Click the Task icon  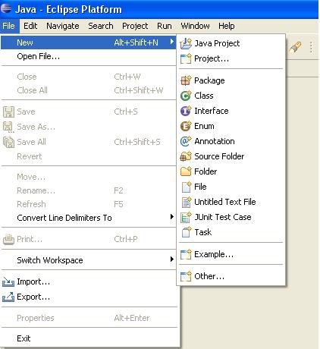tap(187, 232)
